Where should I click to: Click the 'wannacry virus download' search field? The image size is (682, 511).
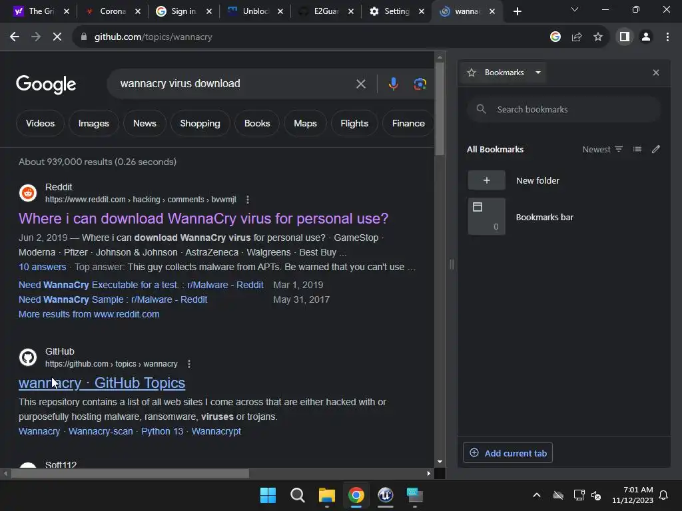[230, 83]
